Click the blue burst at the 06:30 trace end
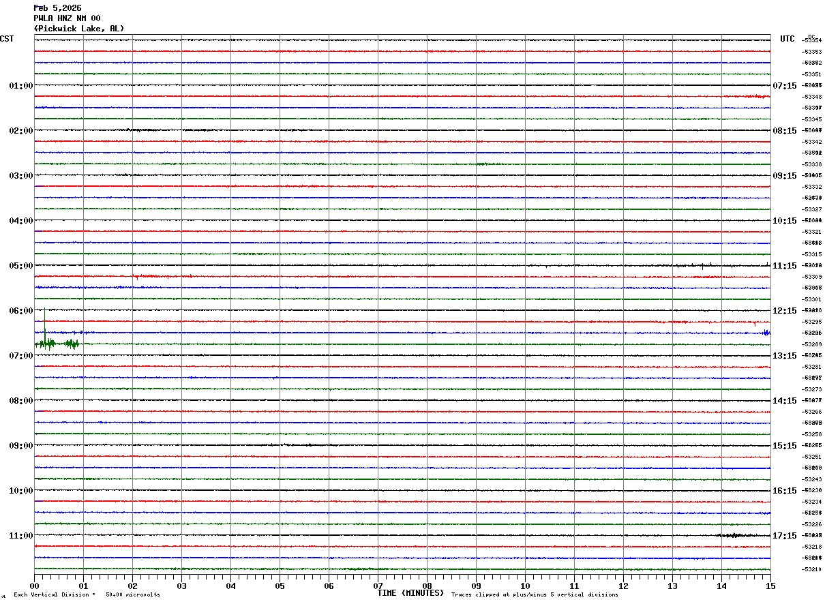This screenshot has width=825, height=604. click(766, 333)
